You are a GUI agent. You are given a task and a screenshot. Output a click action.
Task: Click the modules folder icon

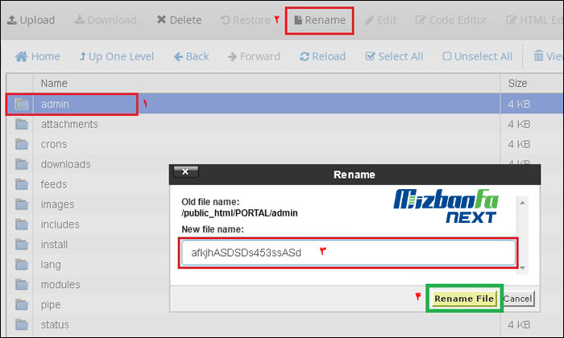[x=22, y=285]
